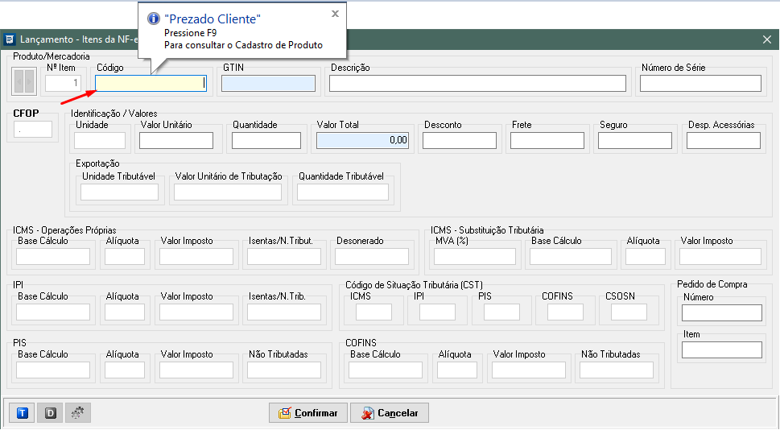Close the Prezado Cliente tooltip balloon
Image resolution: width=780 pixels, height=430 pixels.
(335, 14)
